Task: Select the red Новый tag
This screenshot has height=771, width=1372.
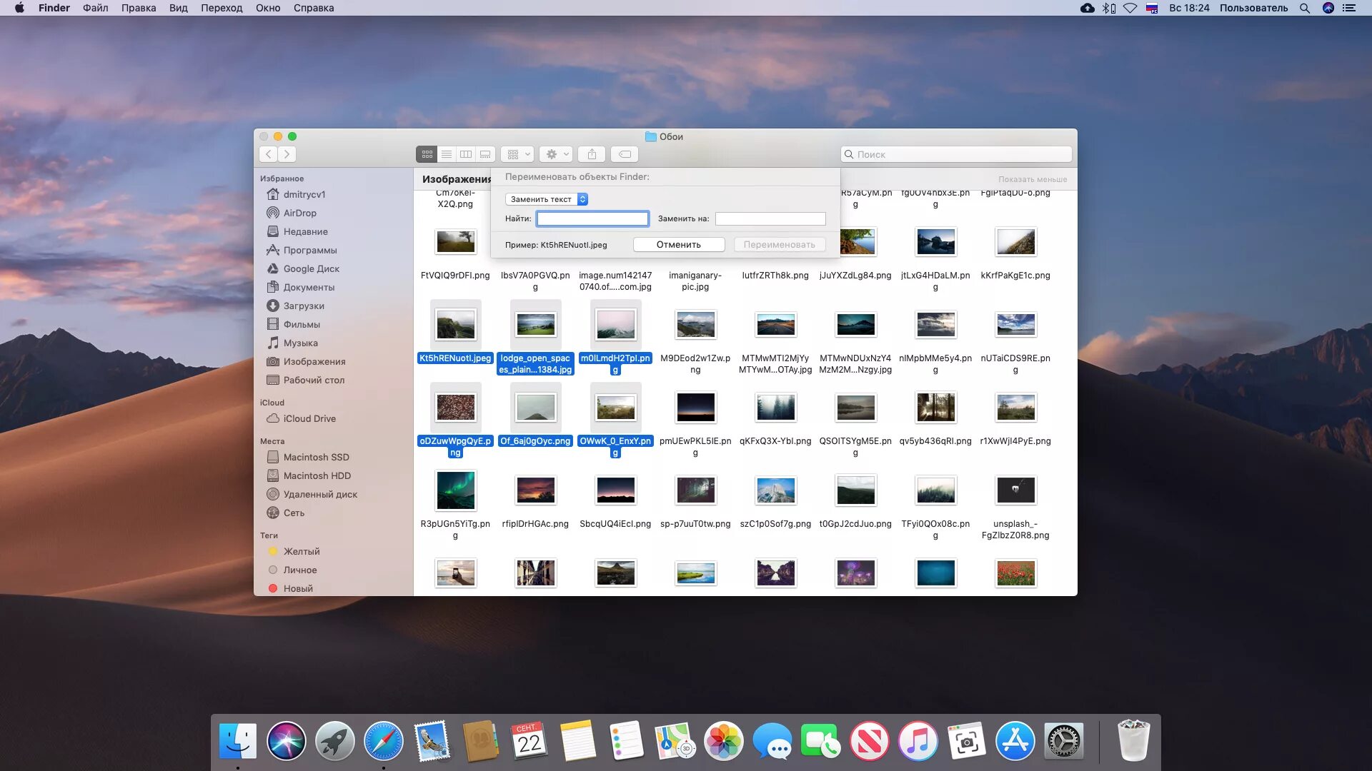Action: click(x=297, y=588)
